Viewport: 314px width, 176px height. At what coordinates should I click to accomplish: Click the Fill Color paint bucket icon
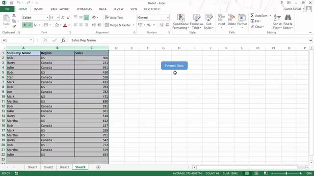[57, 25]
